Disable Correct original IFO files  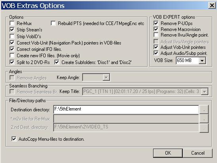[x=12, y=49]
